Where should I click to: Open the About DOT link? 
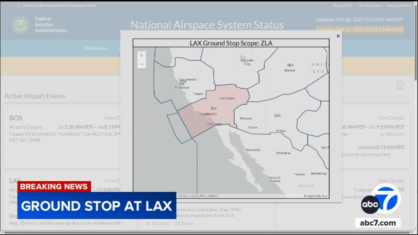(342, 5)
